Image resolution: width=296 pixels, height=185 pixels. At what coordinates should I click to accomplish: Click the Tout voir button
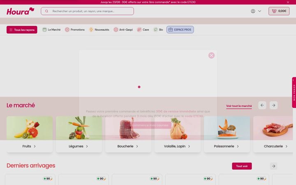[x=242, y=166]
